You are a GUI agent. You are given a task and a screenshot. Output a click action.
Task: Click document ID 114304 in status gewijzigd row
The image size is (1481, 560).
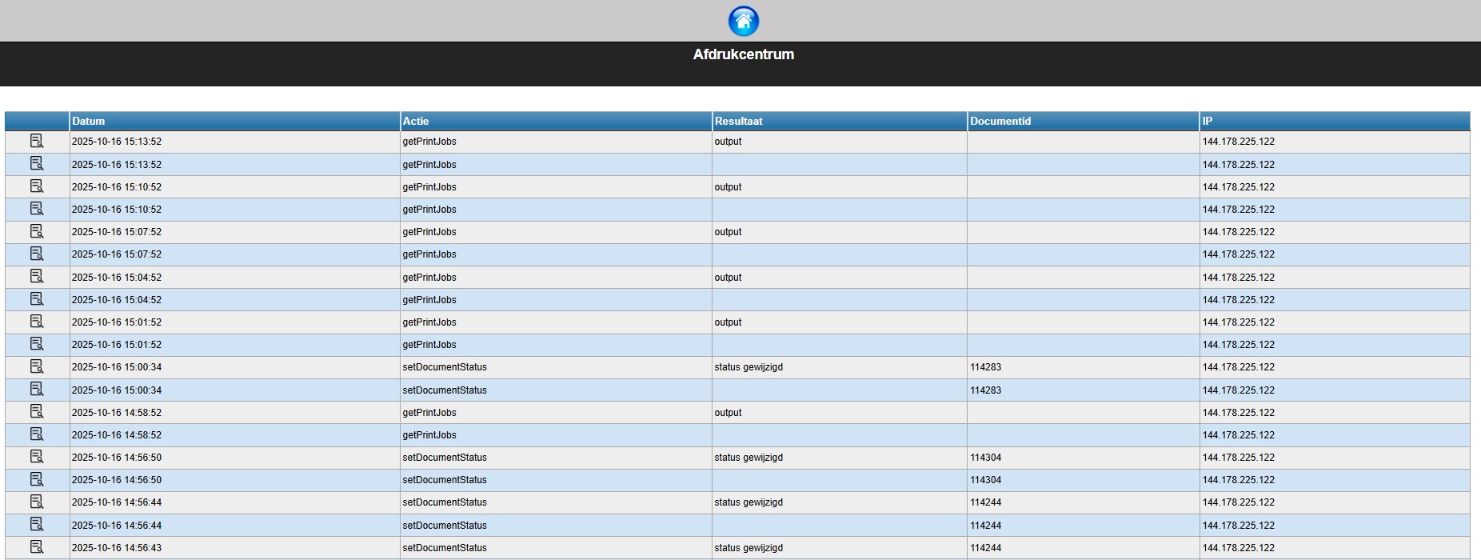[985, 458]
